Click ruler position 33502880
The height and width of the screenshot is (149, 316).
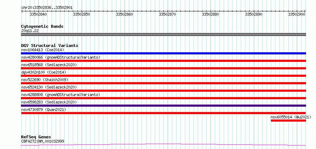pos(211,14)
